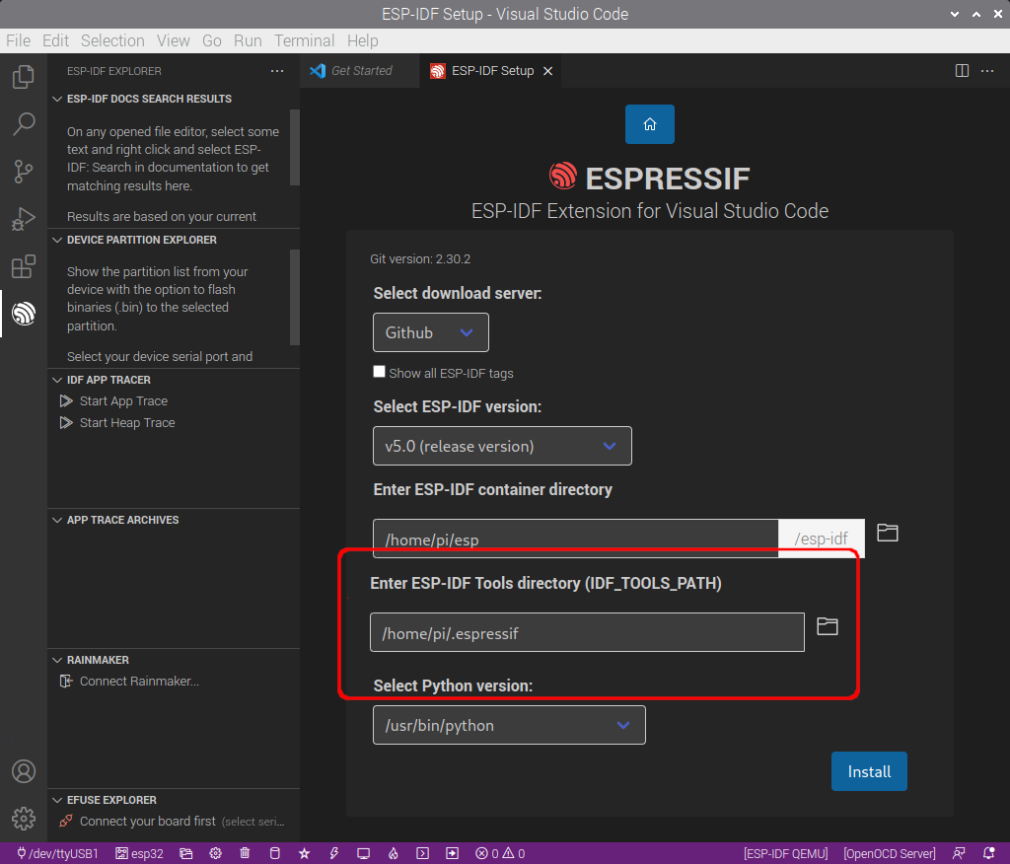Open SDK Configuration editor gear icon
The width and height of the screenshot is (1010, 864).
pos(215,853)
